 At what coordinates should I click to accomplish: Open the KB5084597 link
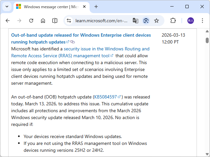click(105, 97)
